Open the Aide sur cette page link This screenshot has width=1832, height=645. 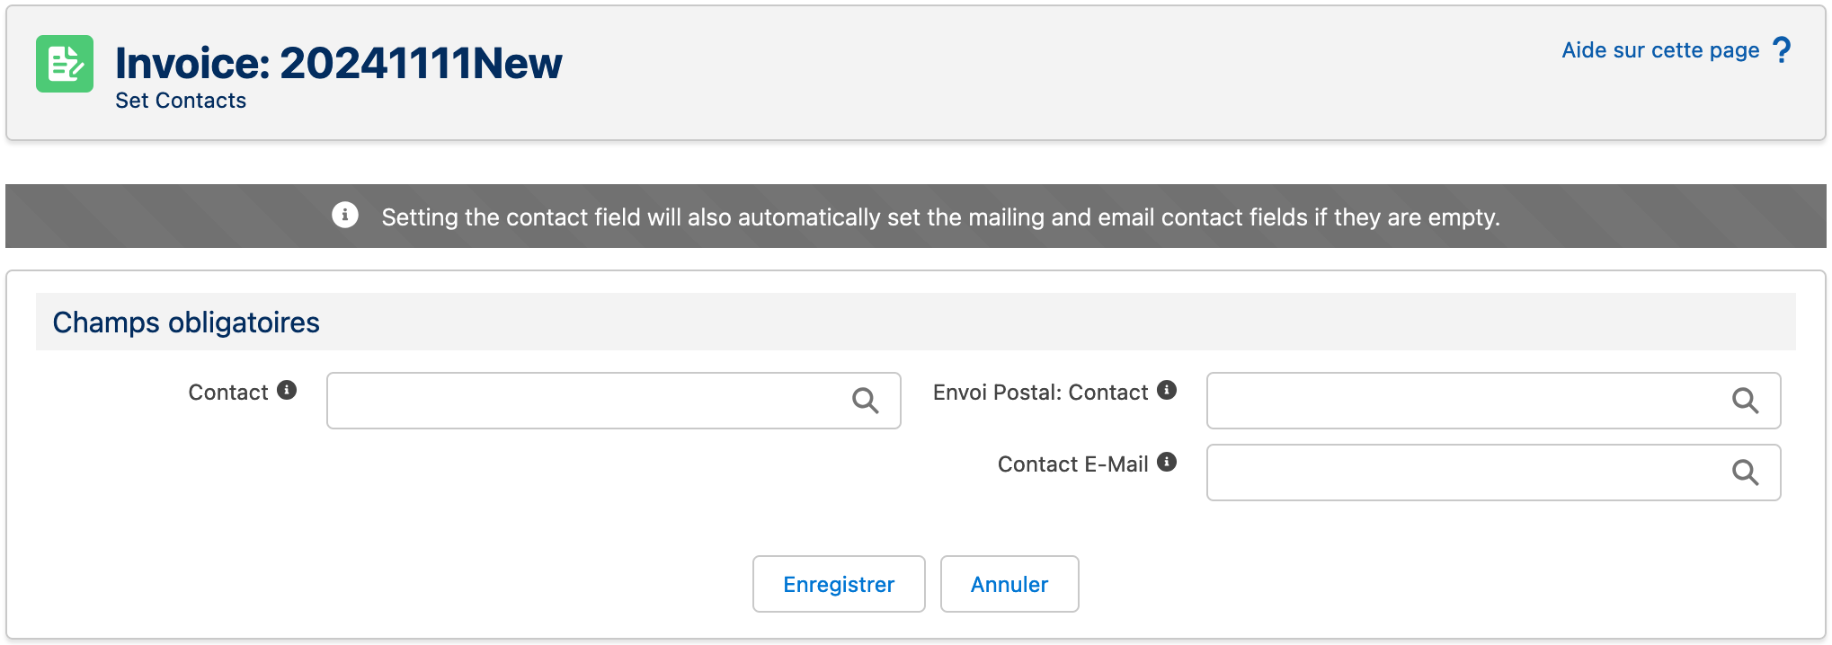pos(1660,50)
